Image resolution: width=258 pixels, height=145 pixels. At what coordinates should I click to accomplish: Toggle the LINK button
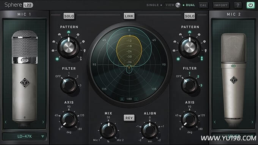tap(129, 16)
